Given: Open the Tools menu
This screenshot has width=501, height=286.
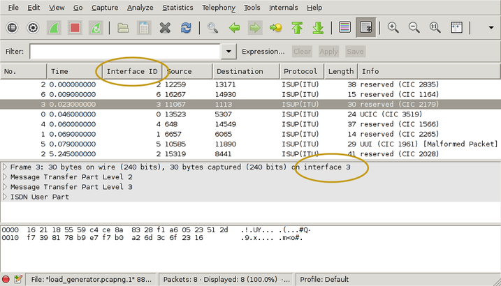Looking at the screenshot, I should click(252, 8).
